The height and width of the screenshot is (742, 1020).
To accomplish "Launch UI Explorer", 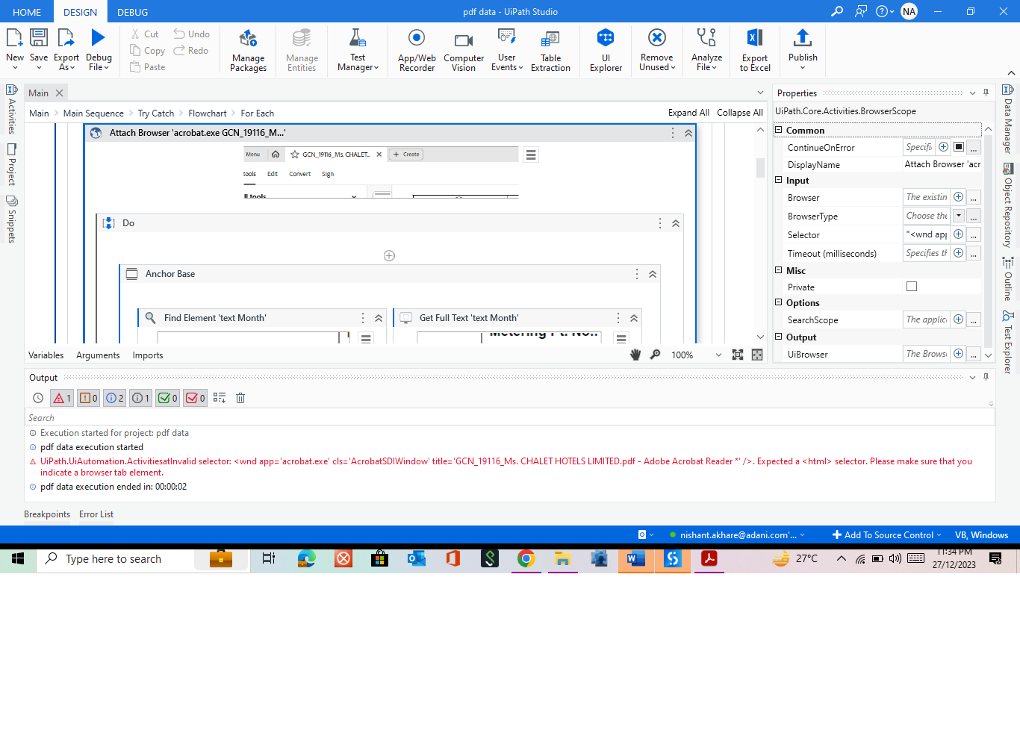I will click(x=606, y=50).
